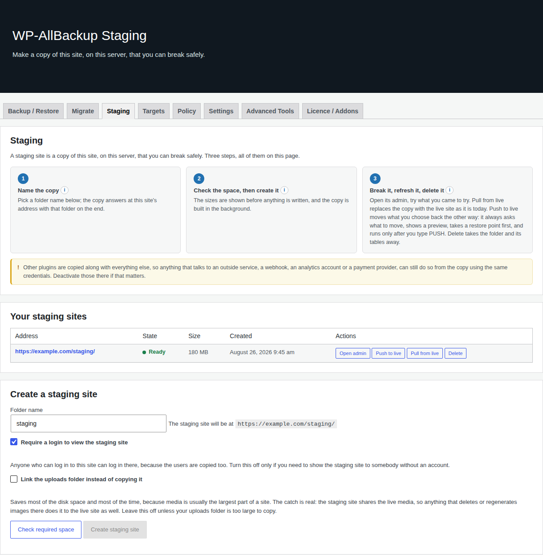
Task: Open info icon beside Name the copy
Action: [65, 190]
